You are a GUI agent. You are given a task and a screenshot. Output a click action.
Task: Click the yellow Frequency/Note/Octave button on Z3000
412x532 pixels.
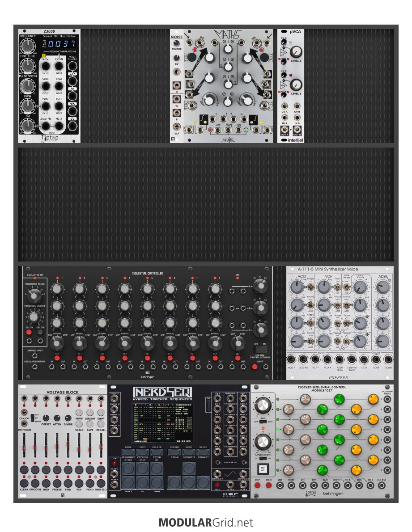click(44, 55)
